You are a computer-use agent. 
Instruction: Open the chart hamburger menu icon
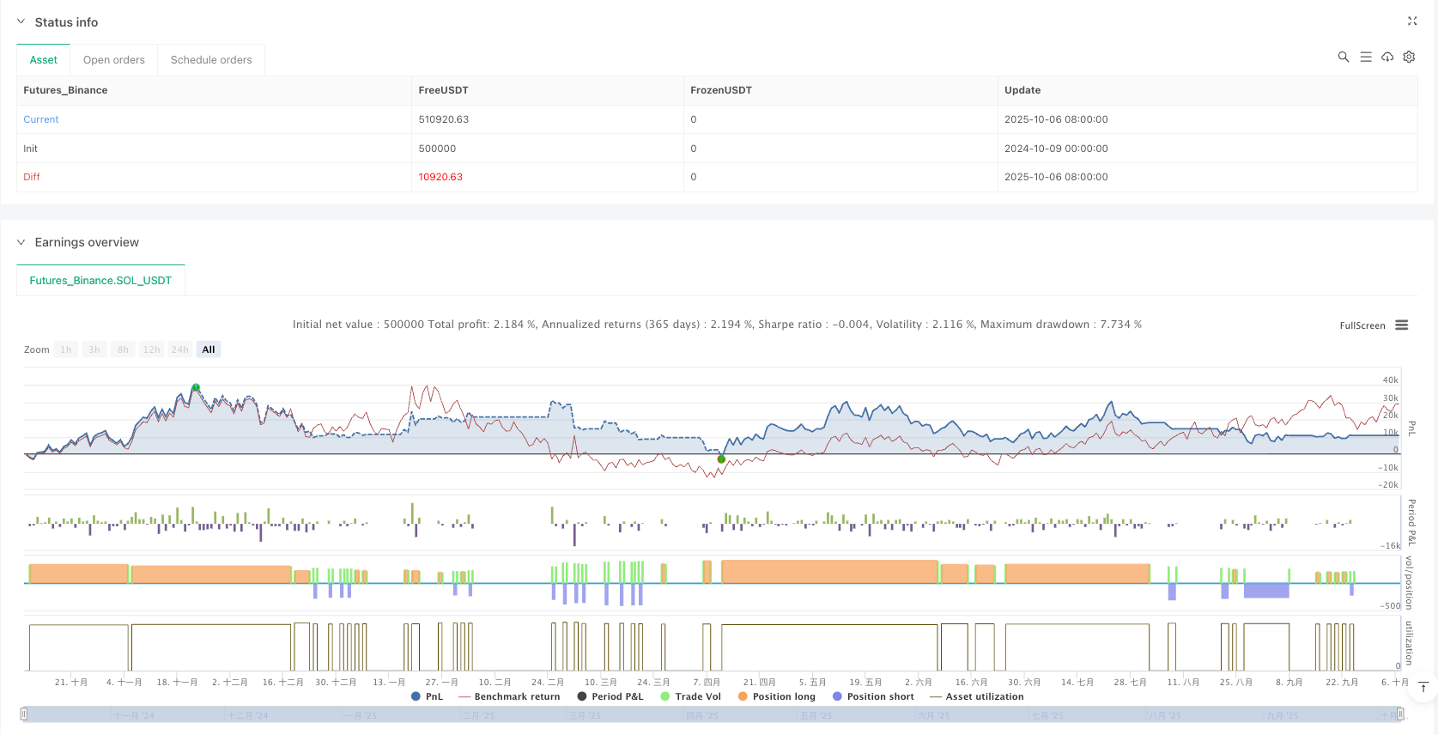coord(1402,325)
